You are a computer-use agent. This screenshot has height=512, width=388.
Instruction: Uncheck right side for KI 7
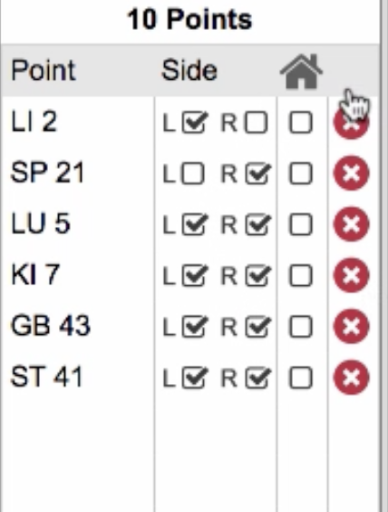click(257, 276)
